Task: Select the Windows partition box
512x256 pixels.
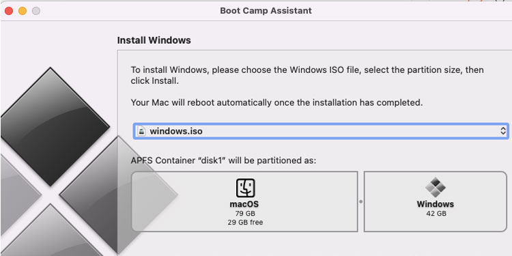Action: (x=436, y=201)
